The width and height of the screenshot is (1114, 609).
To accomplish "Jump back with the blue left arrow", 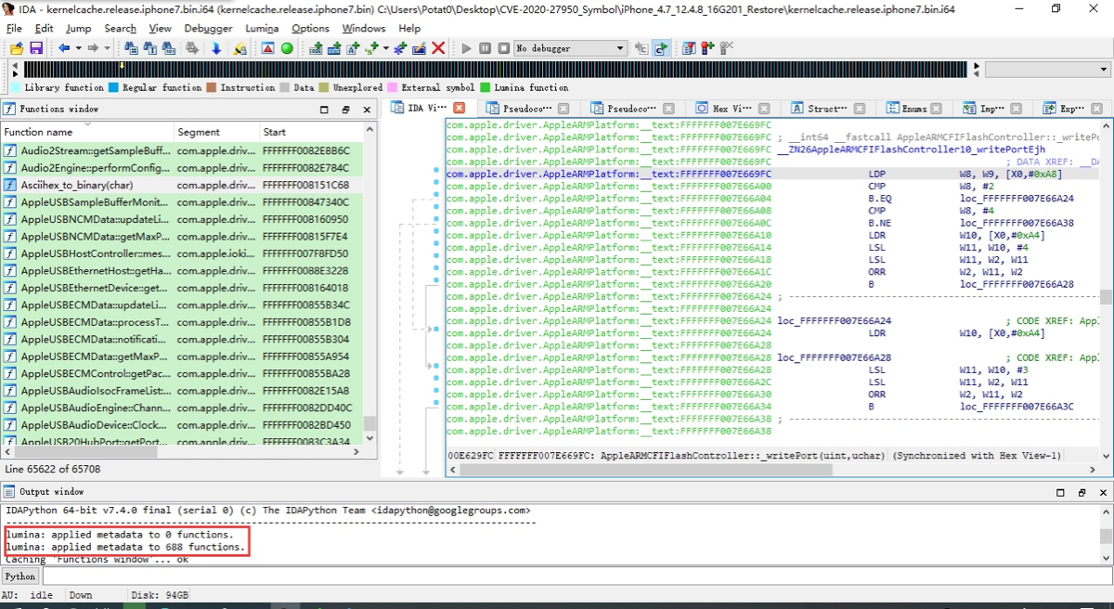I will pos(64,48).
